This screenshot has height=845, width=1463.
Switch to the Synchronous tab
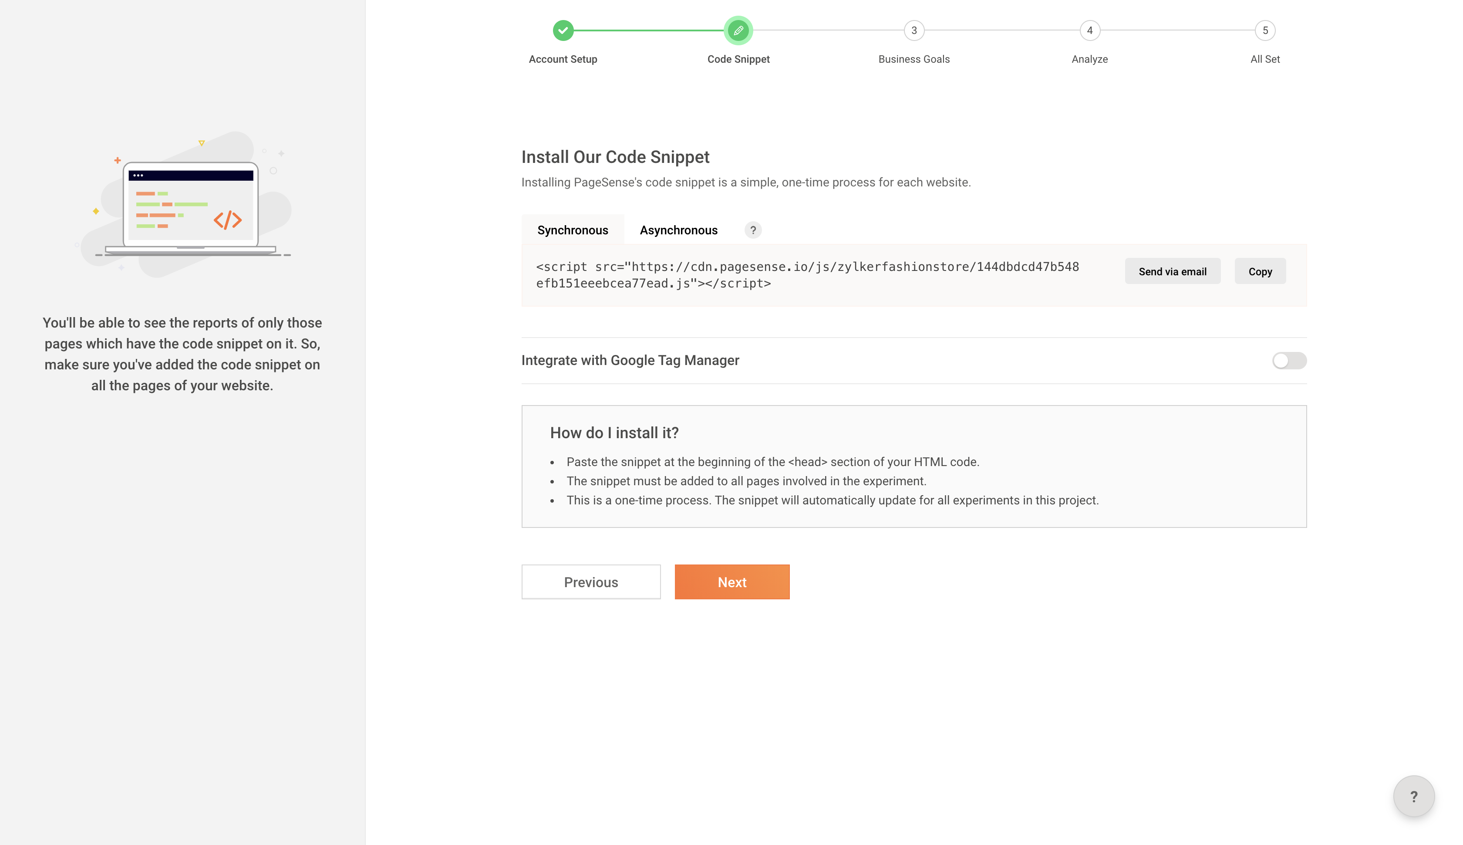[573, 230]
